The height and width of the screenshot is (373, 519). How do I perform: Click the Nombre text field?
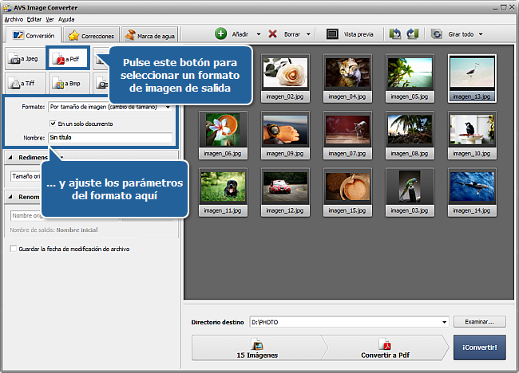(110, 137)
